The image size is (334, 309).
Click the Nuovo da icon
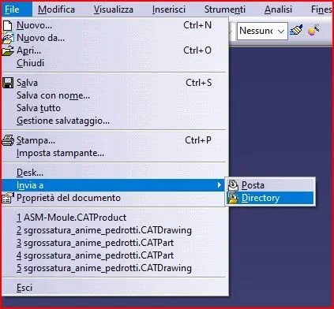tap(8, 38)
